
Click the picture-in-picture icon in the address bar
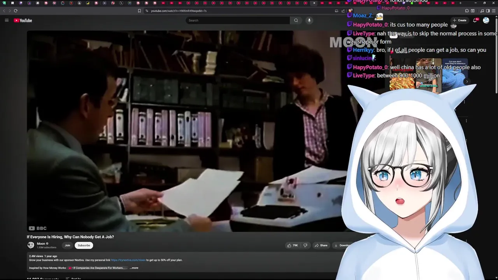coord(337,11)
